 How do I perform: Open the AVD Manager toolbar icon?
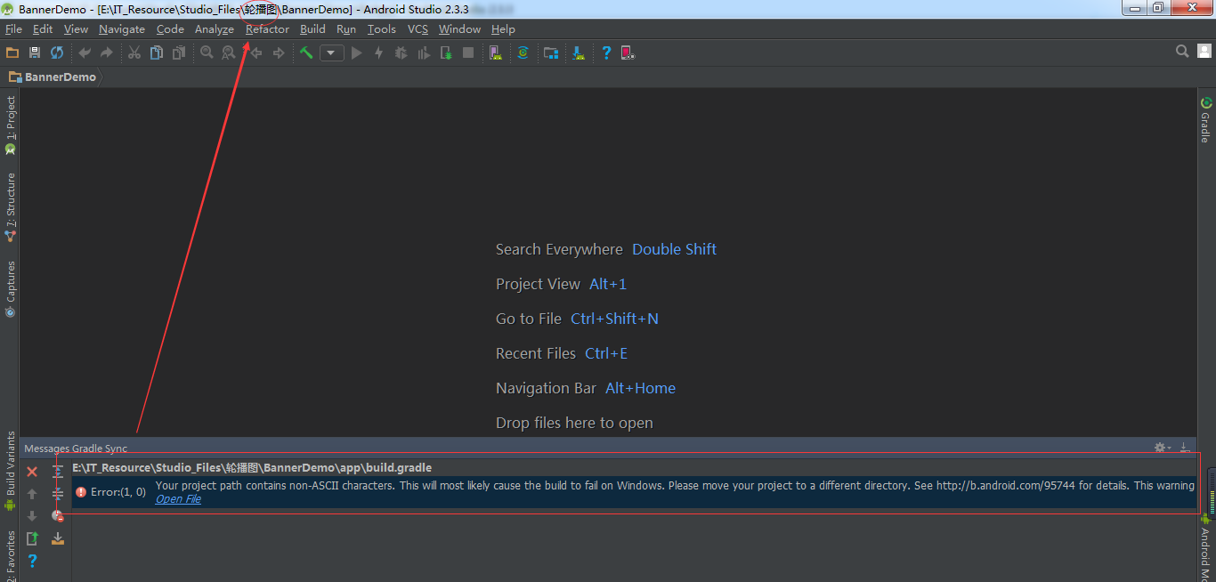pyautogui.click(x=495, y=53)
